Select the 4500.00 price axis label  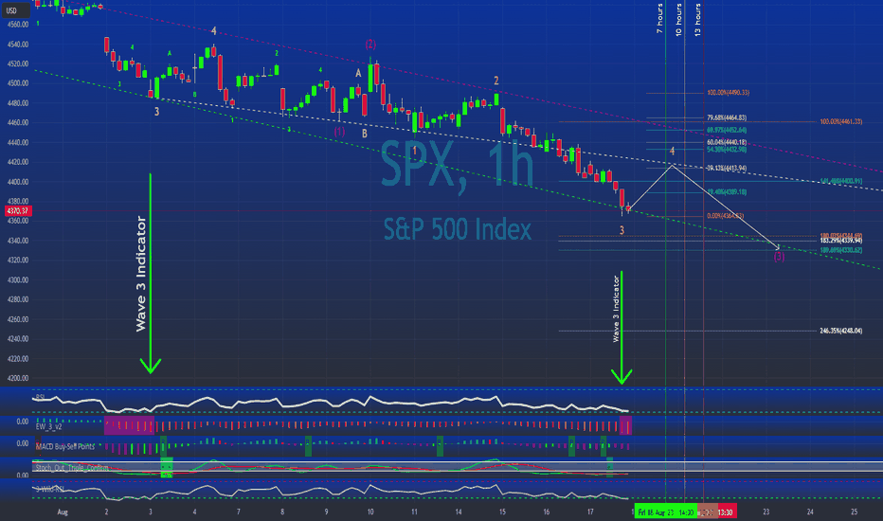pos(18,83)
